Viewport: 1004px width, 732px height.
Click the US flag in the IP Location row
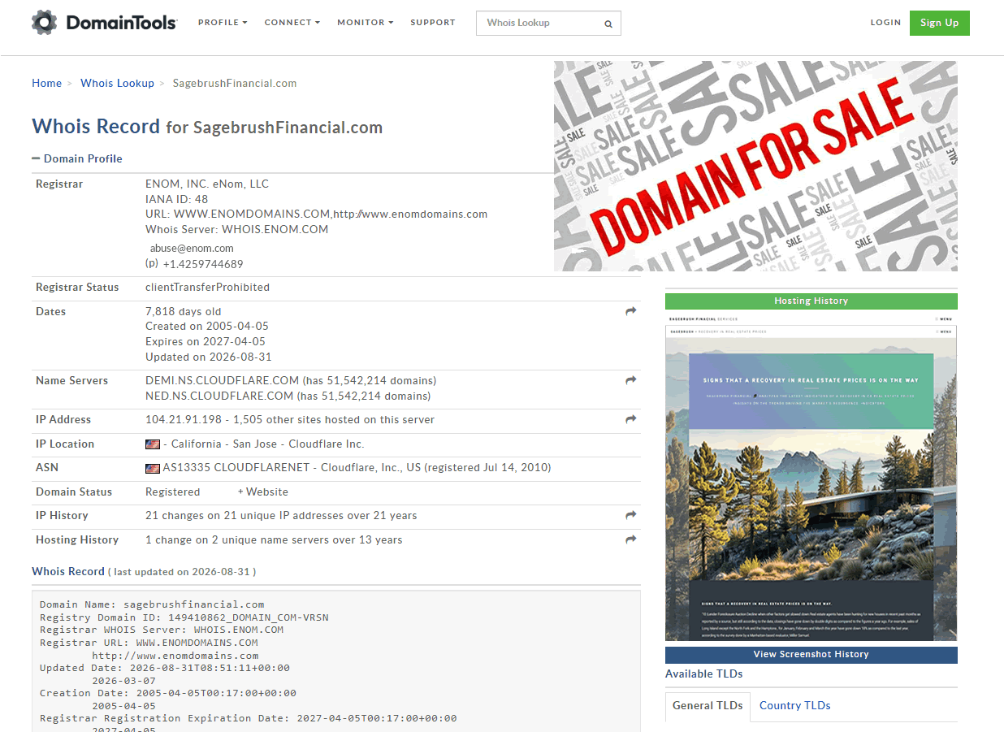tap(153, 444)
